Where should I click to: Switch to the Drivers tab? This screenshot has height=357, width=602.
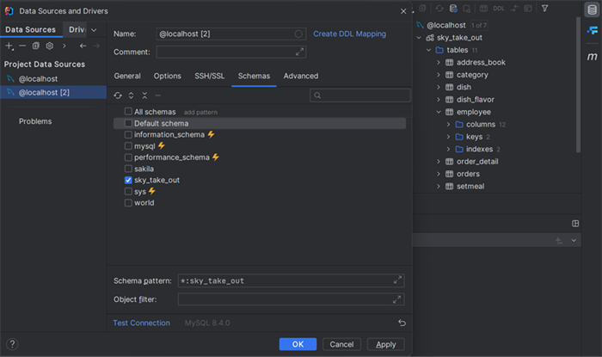tap(77, 29)
